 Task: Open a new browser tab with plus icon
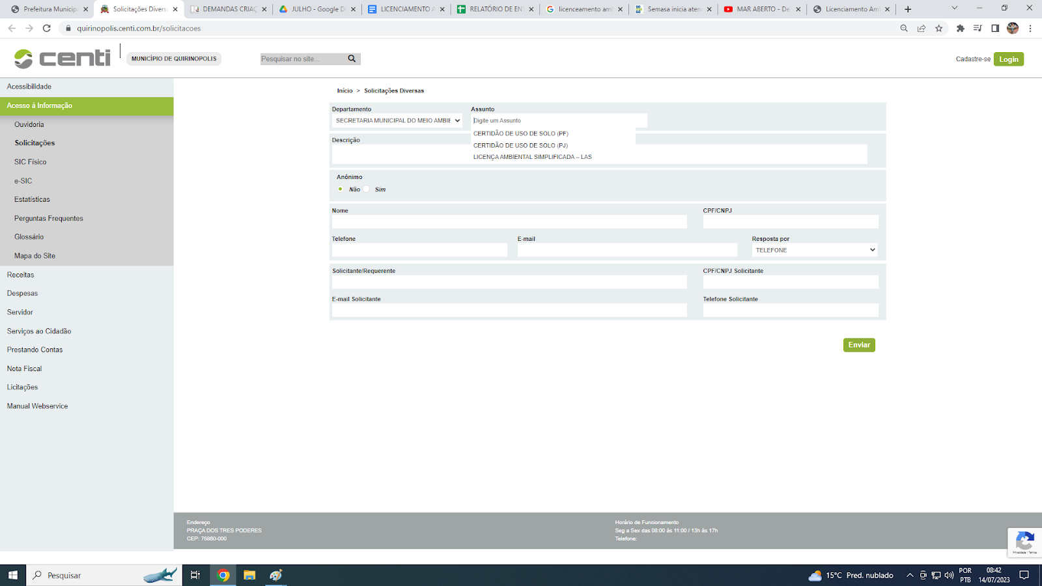tap(908, 9)
